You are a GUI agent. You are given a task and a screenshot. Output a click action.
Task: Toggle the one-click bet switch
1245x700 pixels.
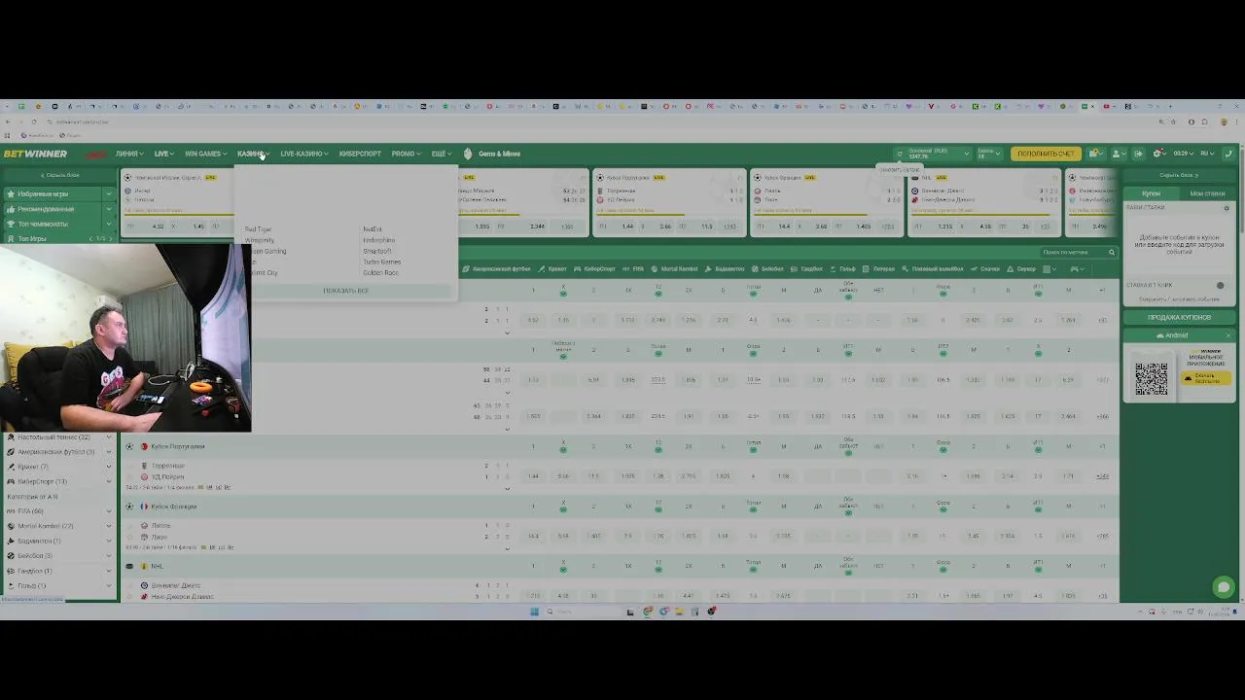[x=1220, y=286]
